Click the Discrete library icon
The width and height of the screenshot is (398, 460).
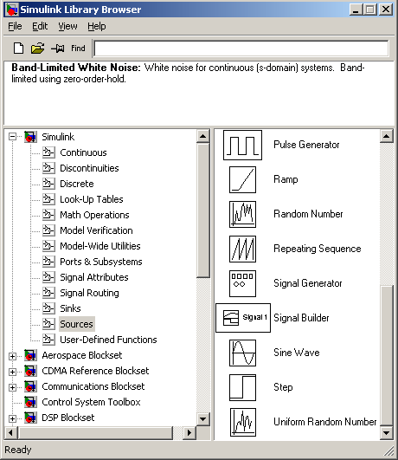pyautogui.click(x=48, y=184)
